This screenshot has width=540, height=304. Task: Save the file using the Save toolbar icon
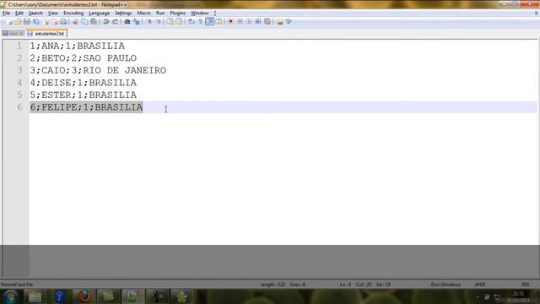point(27,22)
